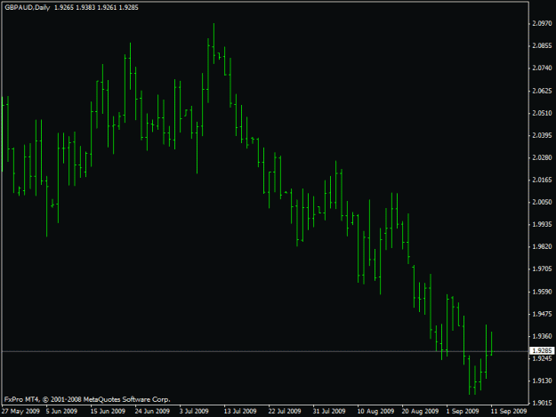Select the 2.0510 price axis label
This screenshot has width=556, height=417.
[542, 113]
